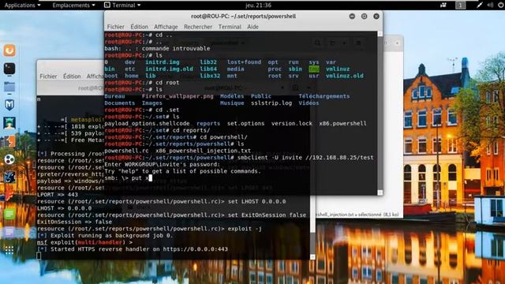Open the Rechercher menu in front terminal
505x284 pixels.
(x=198, y=27)
